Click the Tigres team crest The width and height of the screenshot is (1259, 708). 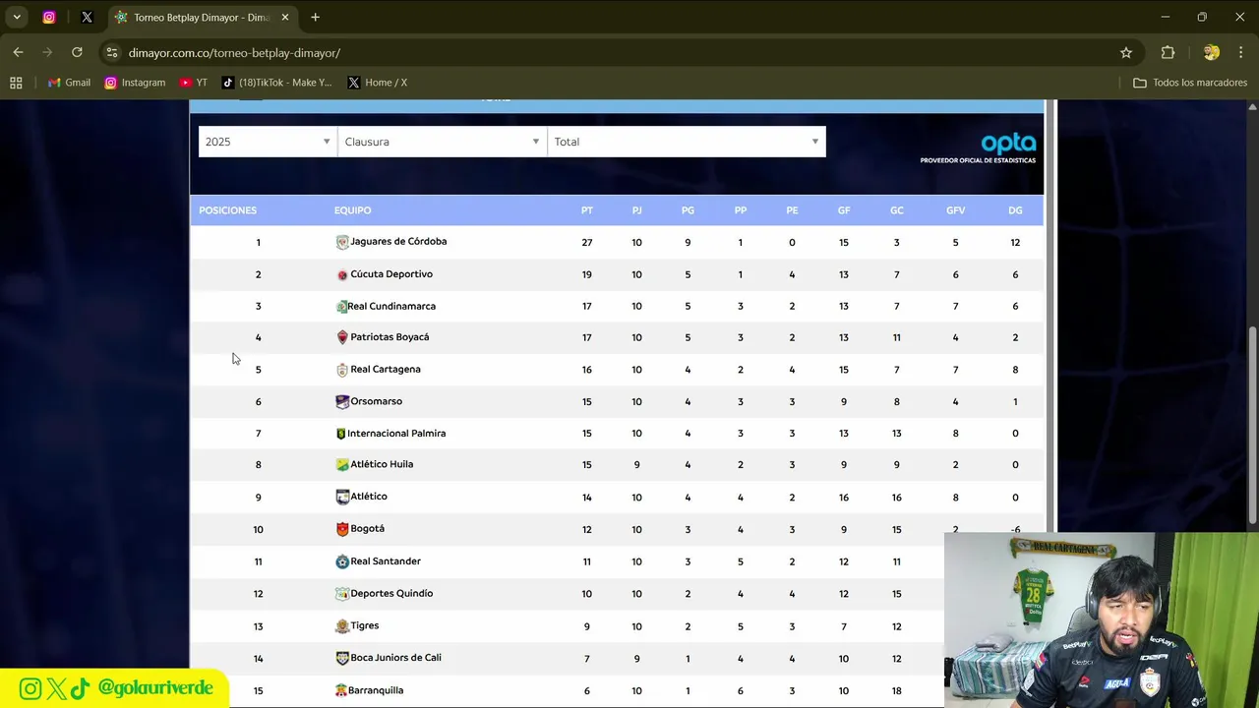coord(342,626)
